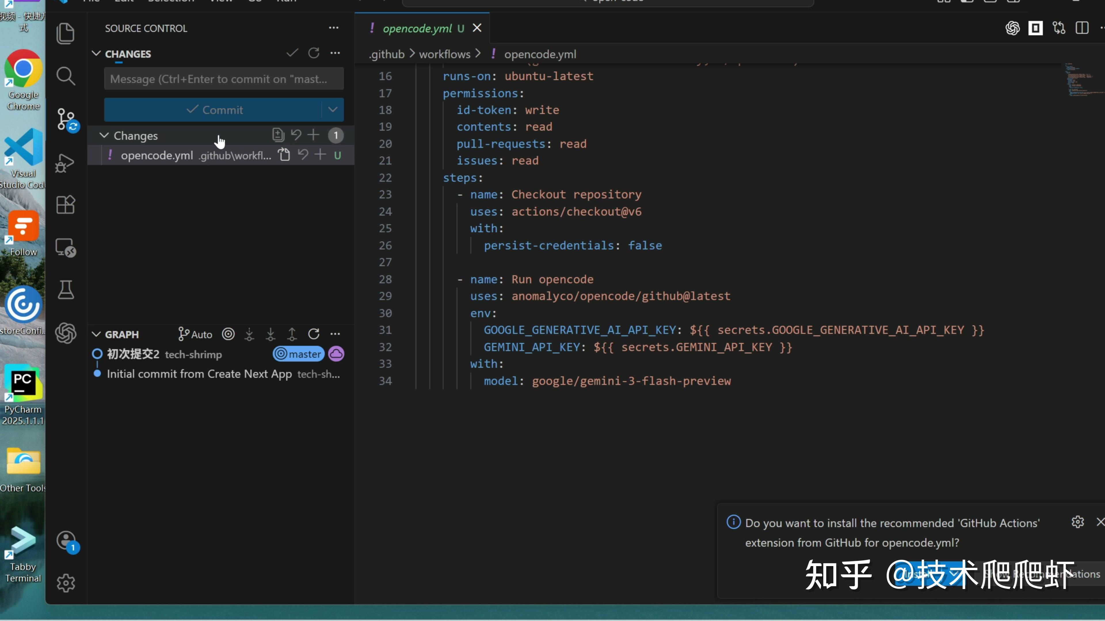Viewport: 1105px width, 621px height.
Task: Select Auto branch picker in GRAPH
Action: point(195,334)
